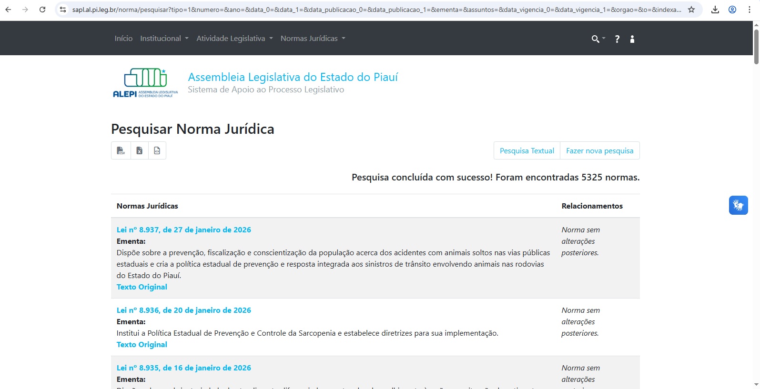Open Lei nº 8.937 de 27 de janeiro

183,229
